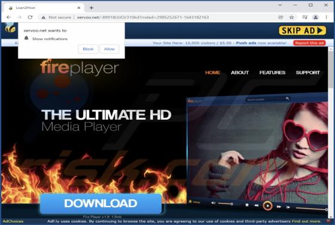Go forward with the browser forward arrow

pos(19,17)
